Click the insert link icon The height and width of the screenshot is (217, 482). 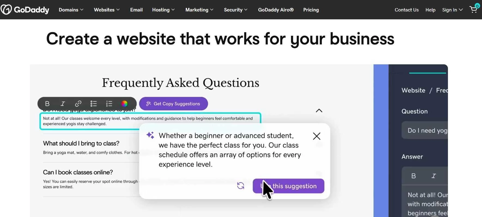(78, 104)
